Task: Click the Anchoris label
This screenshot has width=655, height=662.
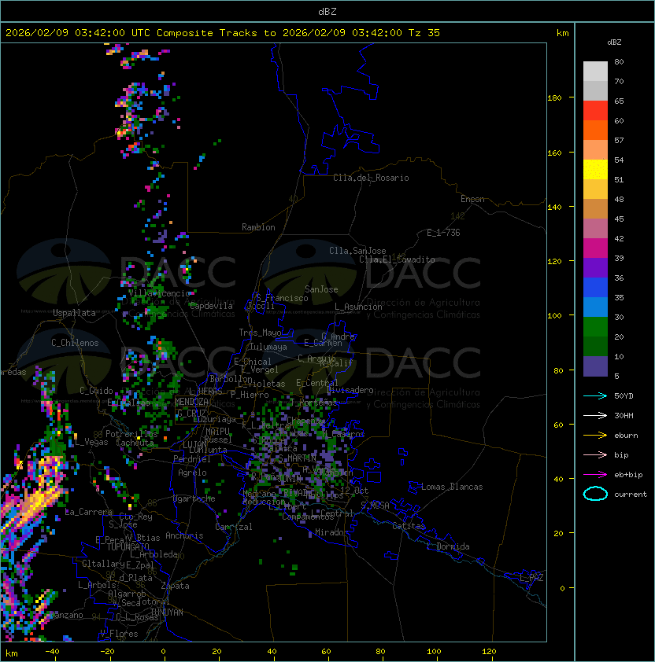Action: pyautogui.click(x=184, y=535)
